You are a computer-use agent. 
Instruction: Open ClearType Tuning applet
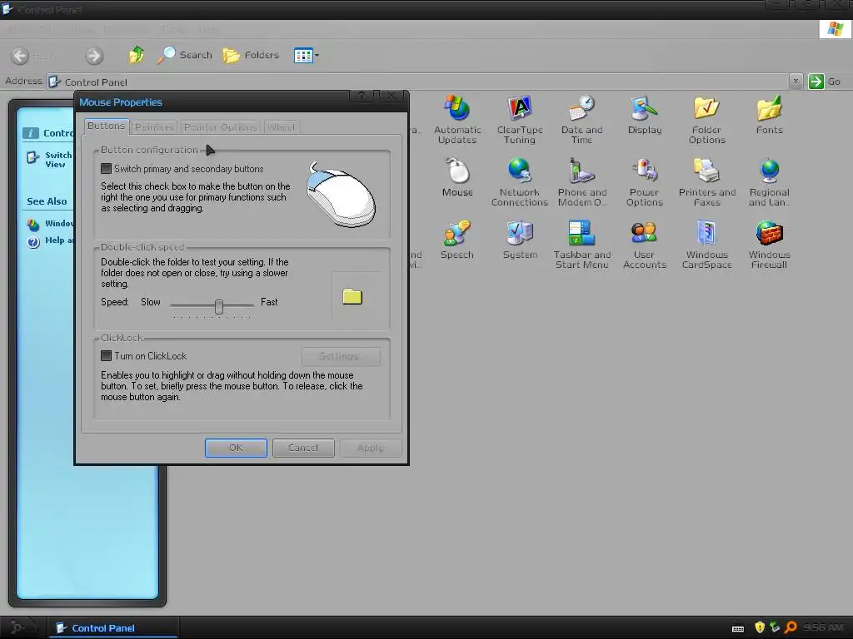520,120
